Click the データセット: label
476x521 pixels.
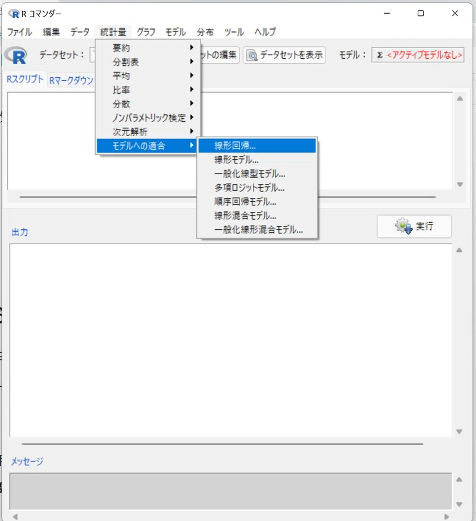(x=61, y=55)
